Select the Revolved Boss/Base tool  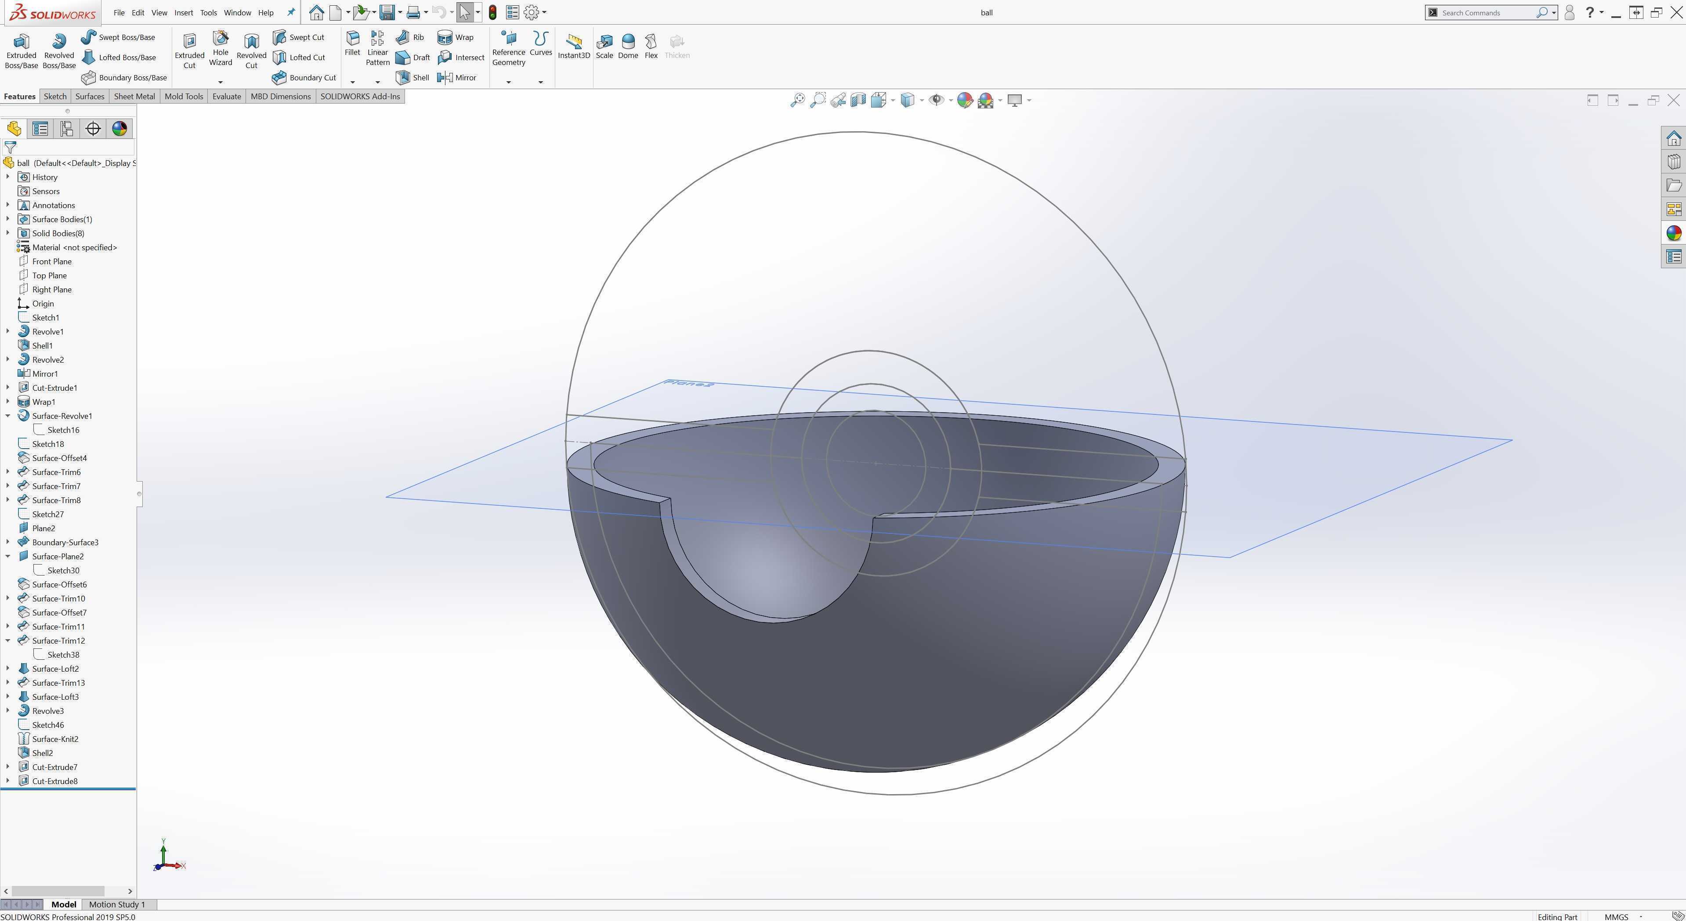tap(59, 51)
